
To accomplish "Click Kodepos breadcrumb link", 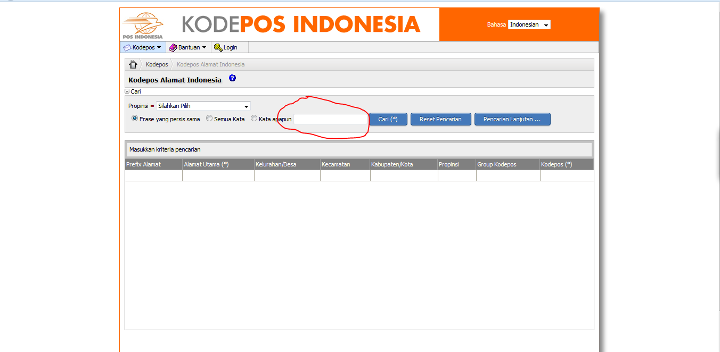I will click(157, 64).
